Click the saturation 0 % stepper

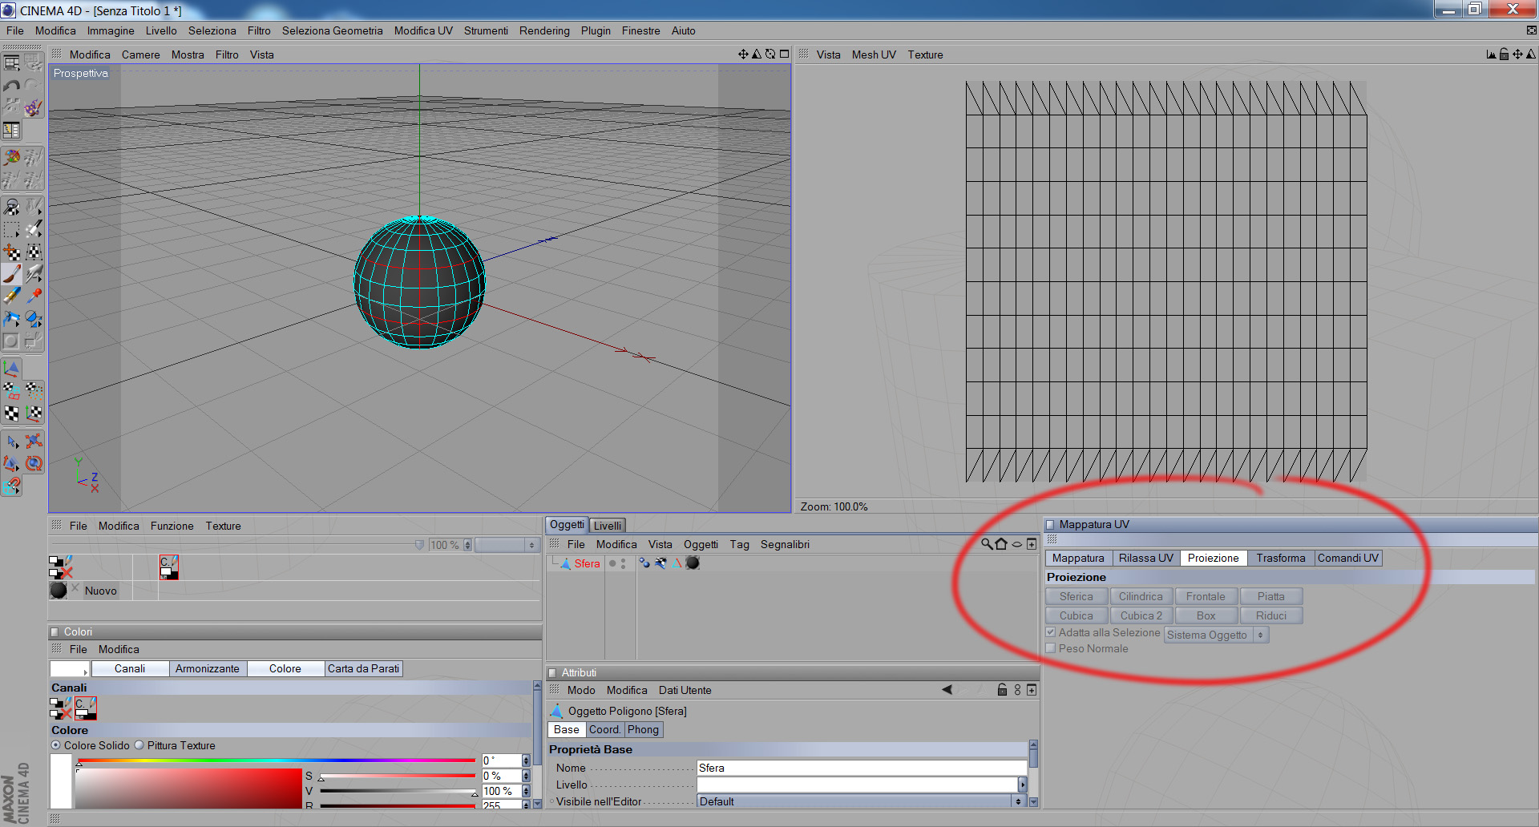tap(526, 776)
